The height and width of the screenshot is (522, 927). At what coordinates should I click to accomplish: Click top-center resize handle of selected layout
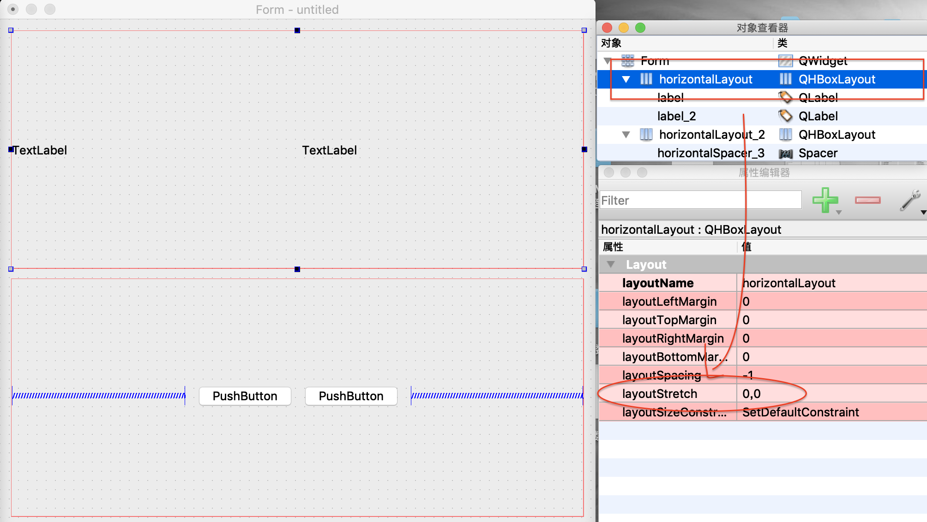[297, 30]
